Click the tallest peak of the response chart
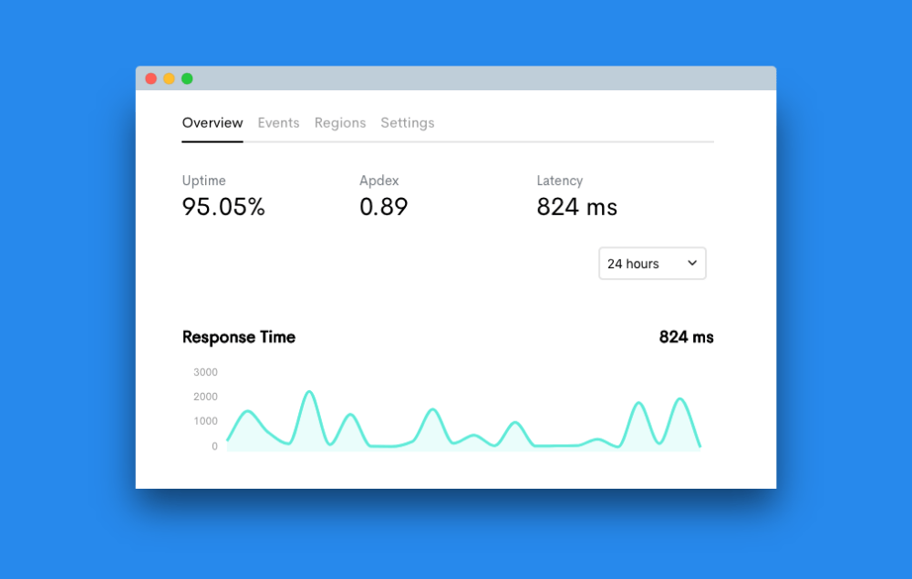This screenshot has height=579, width=912. [x=309, y=392]
